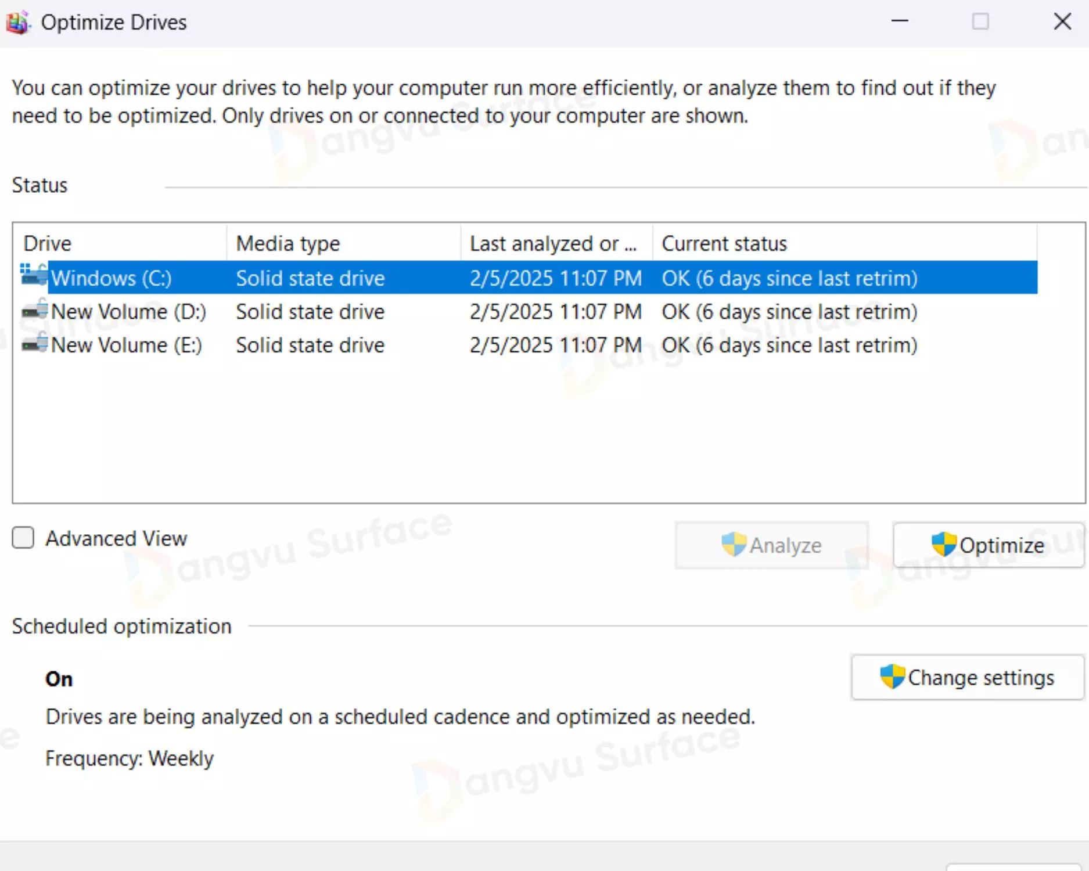
Task: Click the 2/5/2025 11:07 PM cell of New Volume (E:)
Action: pyautogui.click(x=556, y=345)
